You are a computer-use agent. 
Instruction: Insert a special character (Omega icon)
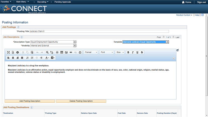[x=80, y=52]
